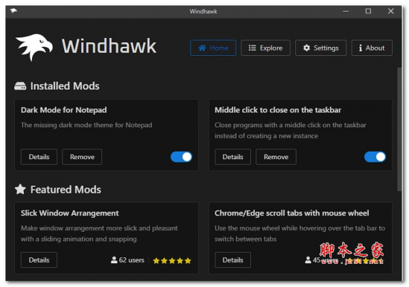Click the Windhawk eagle logo
The height and width of the screenshot is (287, 409).
pos(34,47)
